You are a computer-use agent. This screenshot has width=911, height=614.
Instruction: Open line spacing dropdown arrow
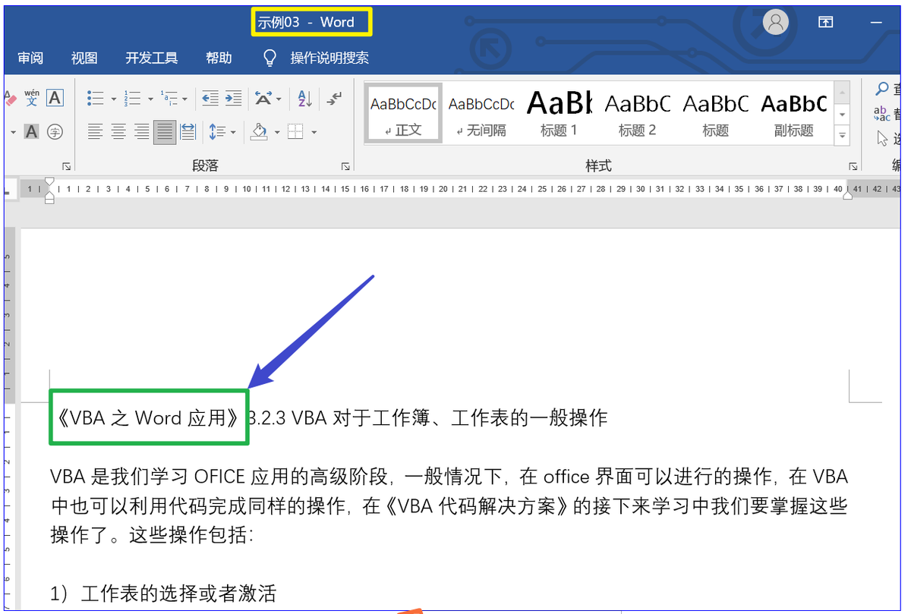point(232,133)
